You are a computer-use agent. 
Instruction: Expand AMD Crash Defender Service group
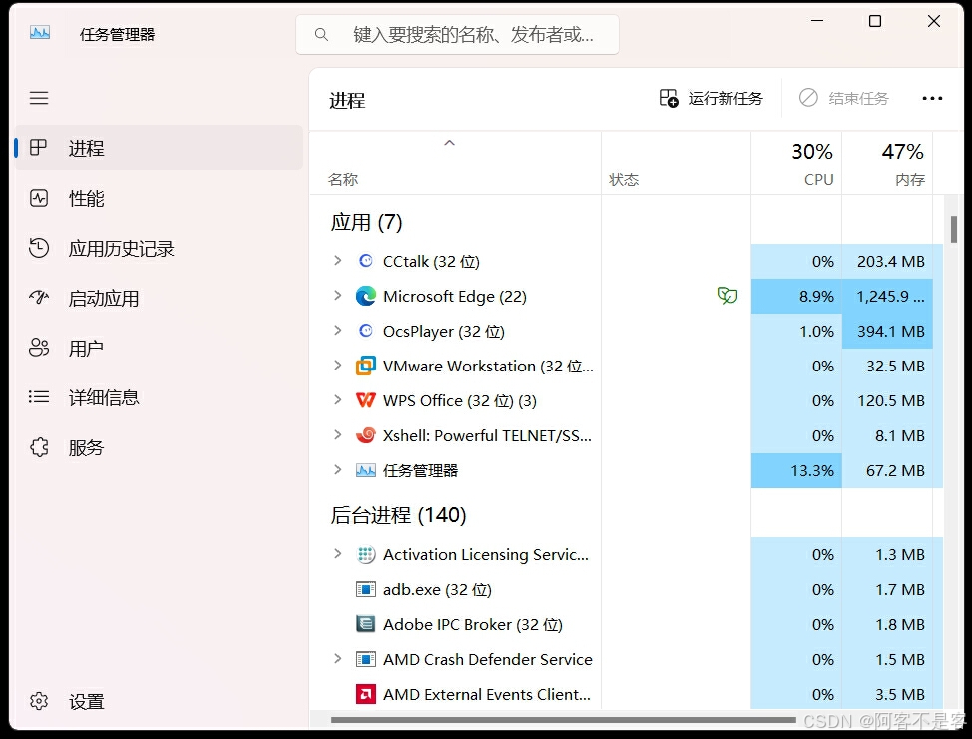(x=338, y=658)
